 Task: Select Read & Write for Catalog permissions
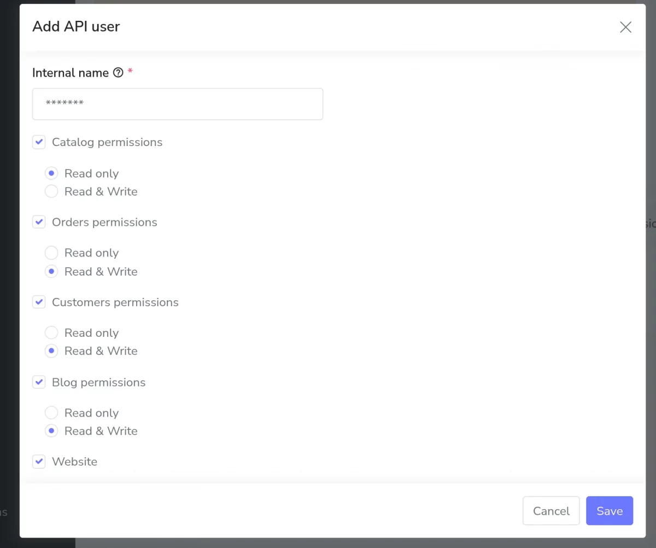[51, 191]
